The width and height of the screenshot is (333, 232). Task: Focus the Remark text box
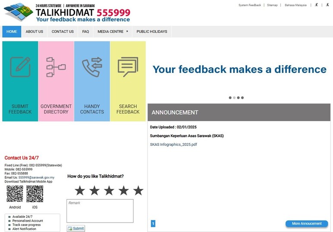100,211
